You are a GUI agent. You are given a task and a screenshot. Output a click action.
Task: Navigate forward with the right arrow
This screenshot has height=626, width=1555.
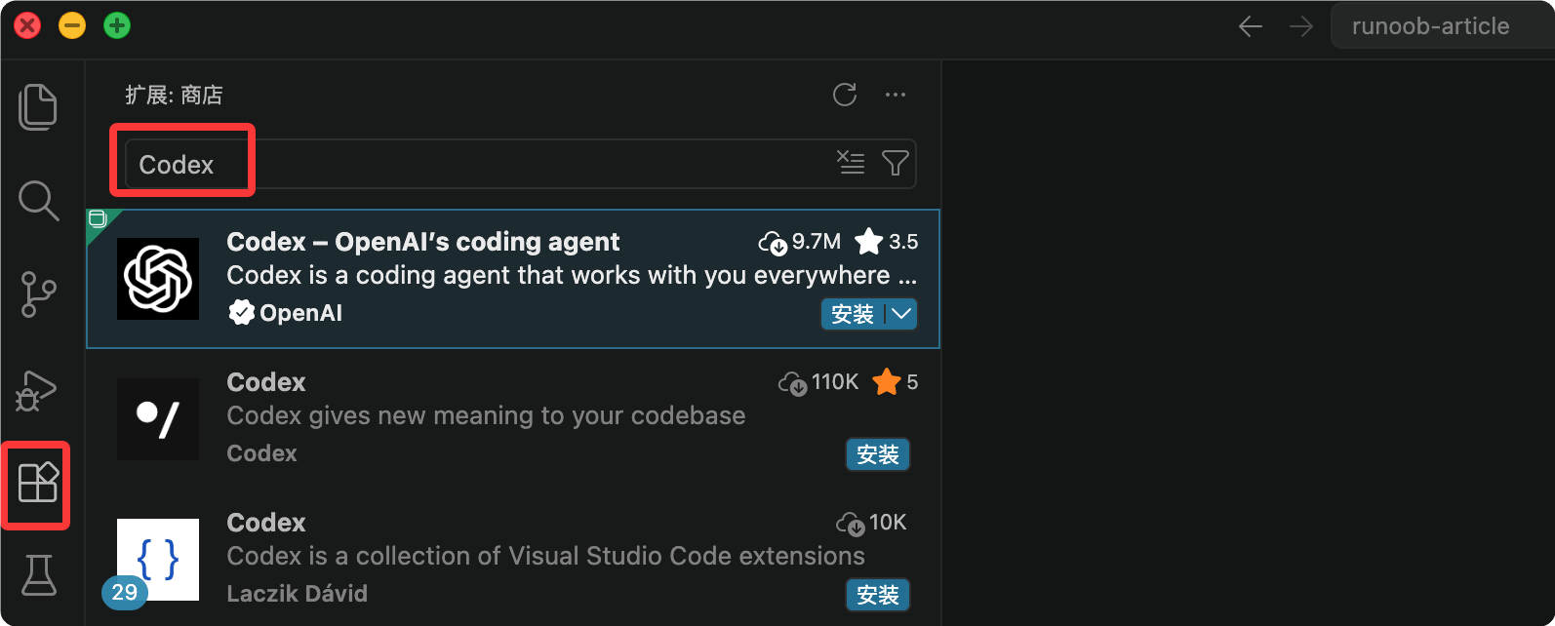click(1301, 26)
